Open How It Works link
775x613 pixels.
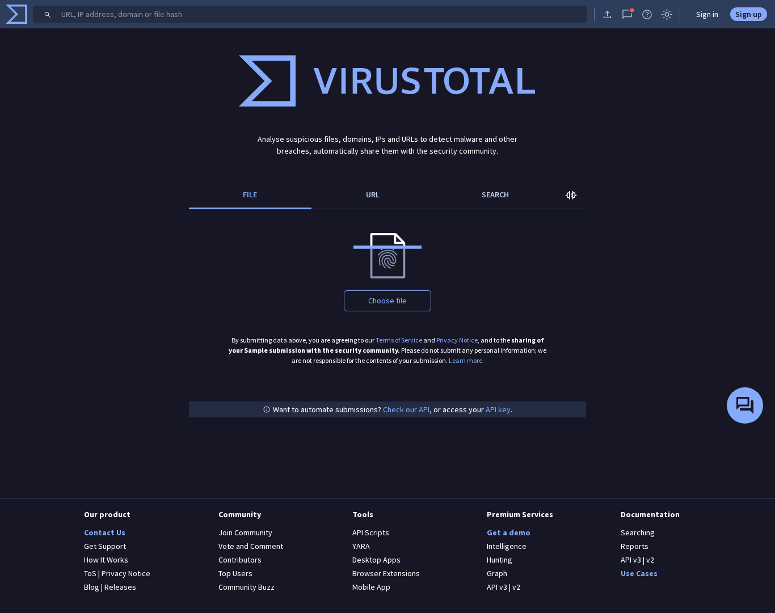click(106, 560)
